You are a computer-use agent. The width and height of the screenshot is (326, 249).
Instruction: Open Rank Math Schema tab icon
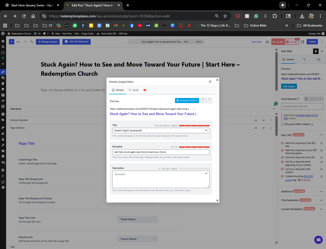[x=318, y=59]
